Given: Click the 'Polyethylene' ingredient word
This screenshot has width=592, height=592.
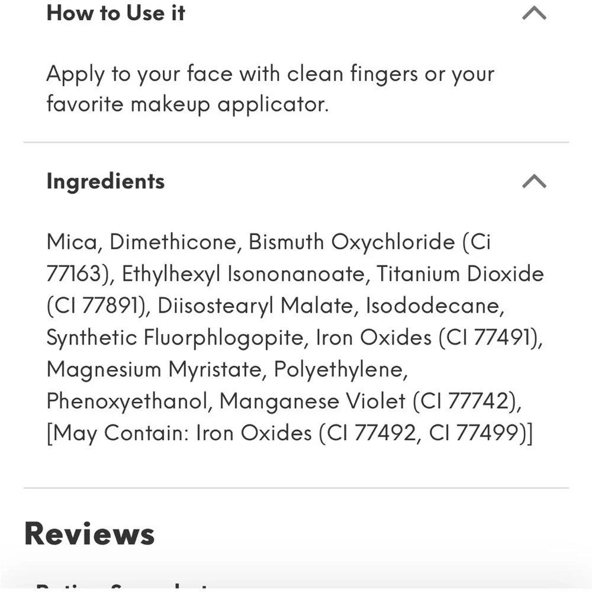Looking at the screenshot, I should click(339, 369).
